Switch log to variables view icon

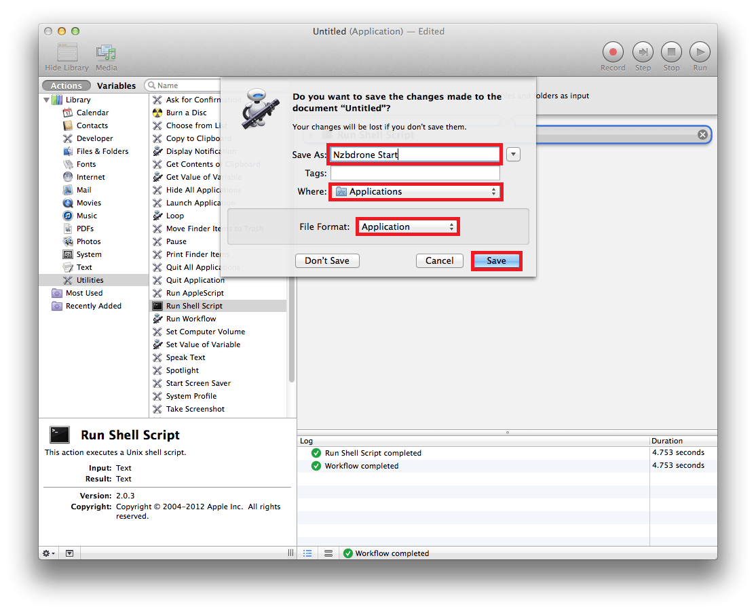click(x=328, y=553)
